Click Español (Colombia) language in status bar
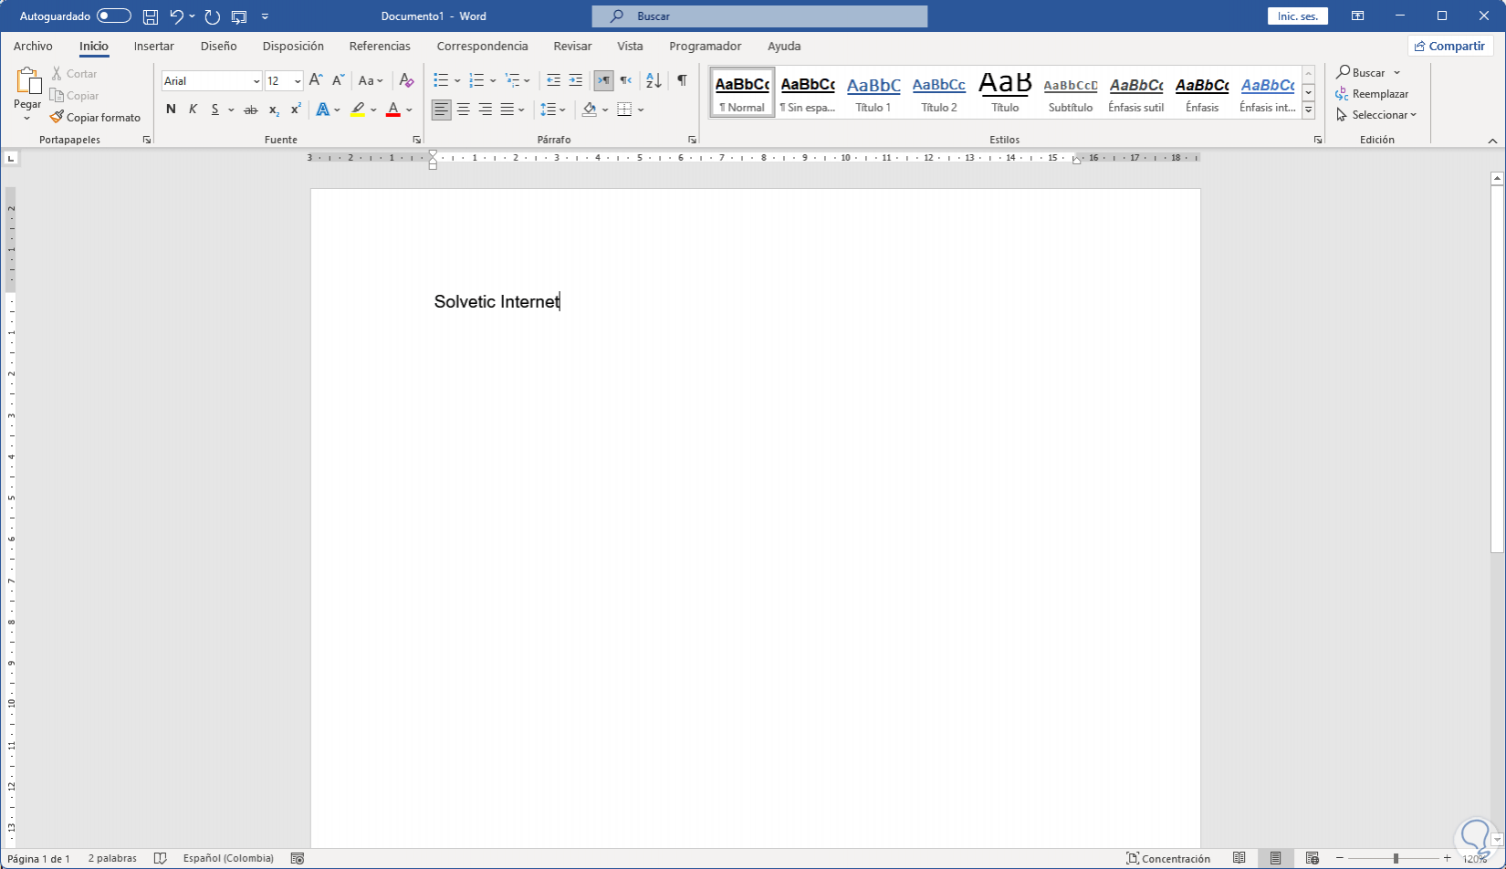Screen dimensions: 1506x869 (228, 858)
